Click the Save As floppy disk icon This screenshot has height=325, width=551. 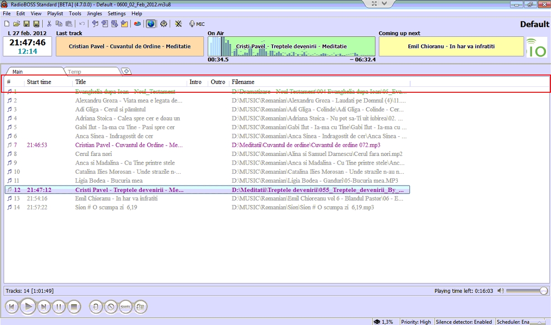coord(36,24)
